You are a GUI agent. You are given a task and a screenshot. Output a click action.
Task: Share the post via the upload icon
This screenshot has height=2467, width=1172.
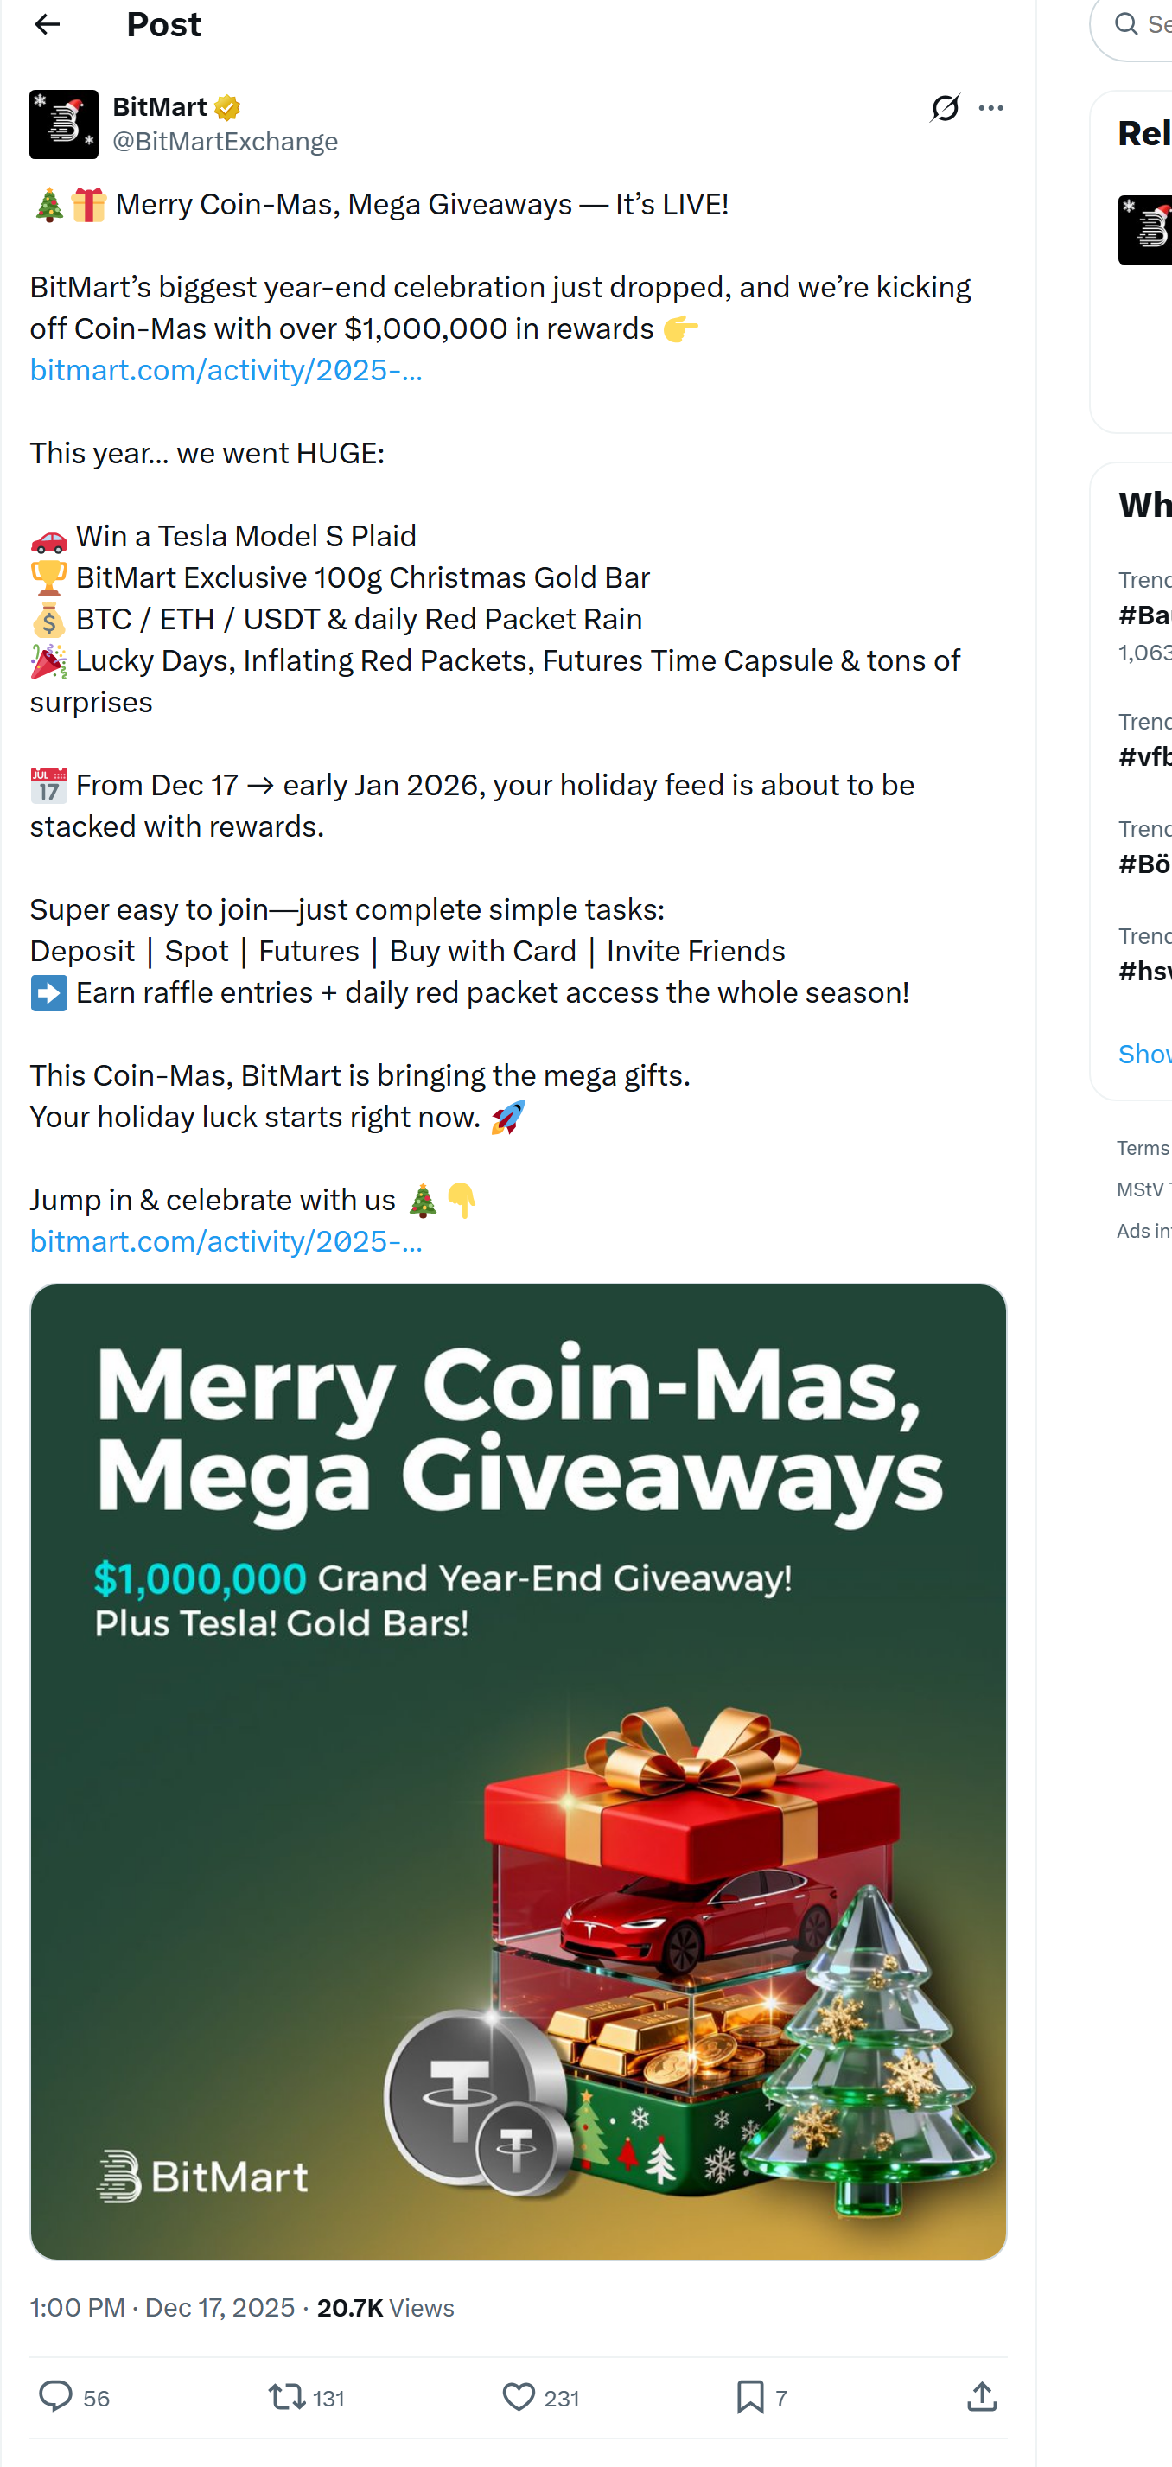(x=982, y=2397)
